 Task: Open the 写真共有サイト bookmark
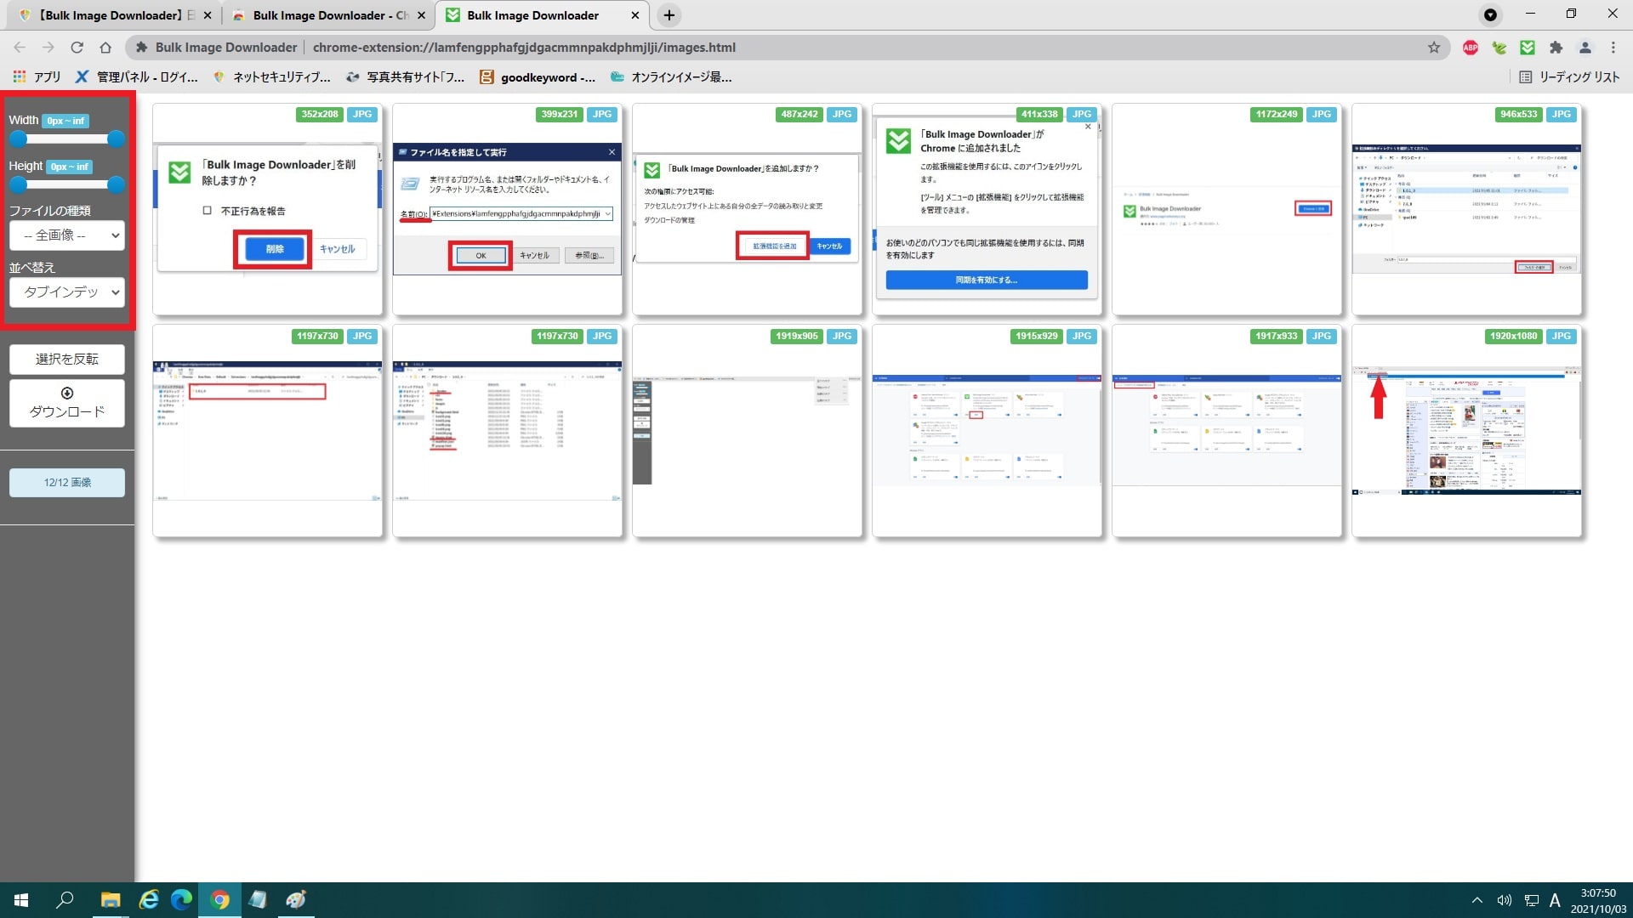(x=406, y=76)
